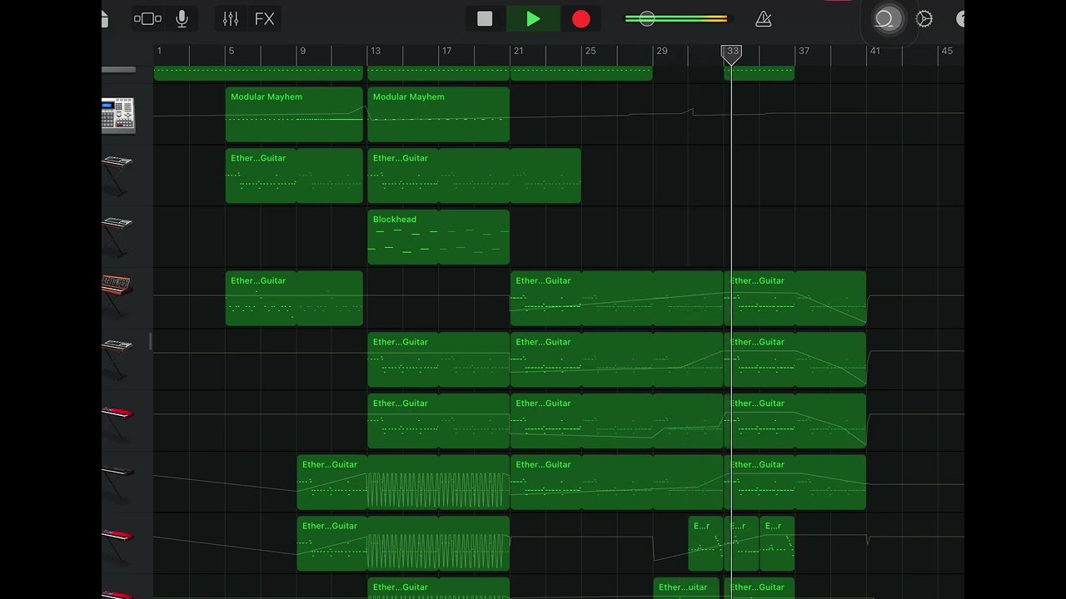Click bar 21 on the ruler
Image resolution: width=1066 pixels, height=599 pixels.
(518, 51)
